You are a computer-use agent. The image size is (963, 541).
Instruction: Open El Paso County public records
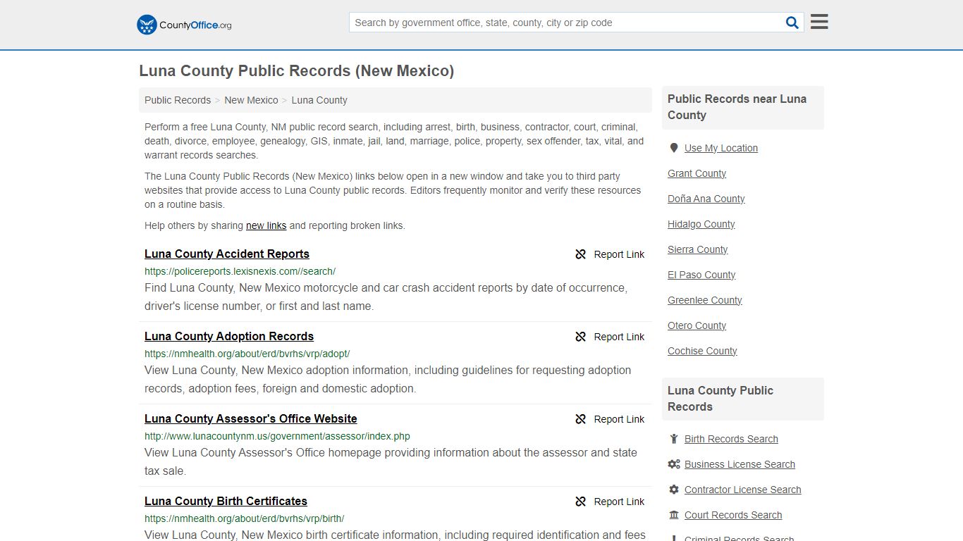tap(701, 275)
